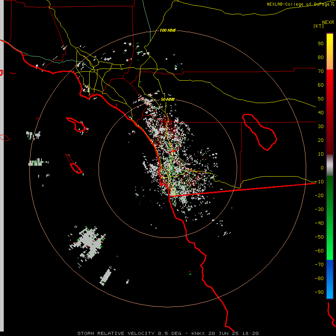This screenshot has height=336, width=336.
Task: Select the -70 scale value
Action: pyautogui.click(x=319, y=265)
